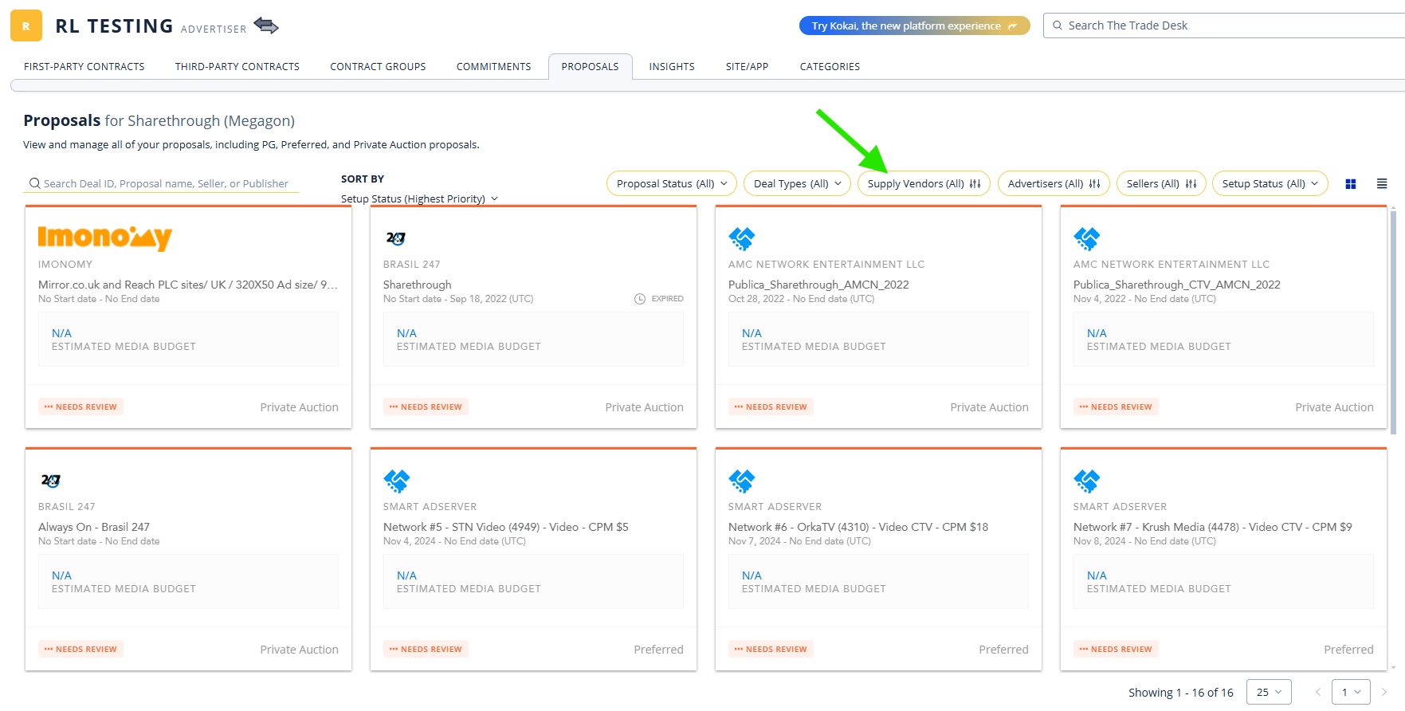Go to the previous results page
Viewport: 1405px width, 711px height.
click(1318, 692)
